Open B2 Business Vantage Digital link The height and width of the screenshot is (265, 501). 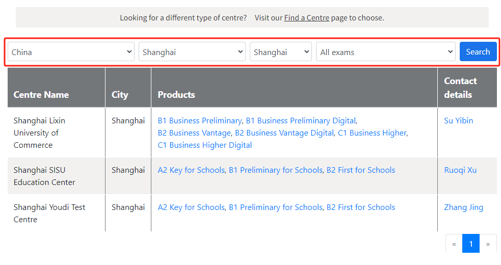pos(284,133)
